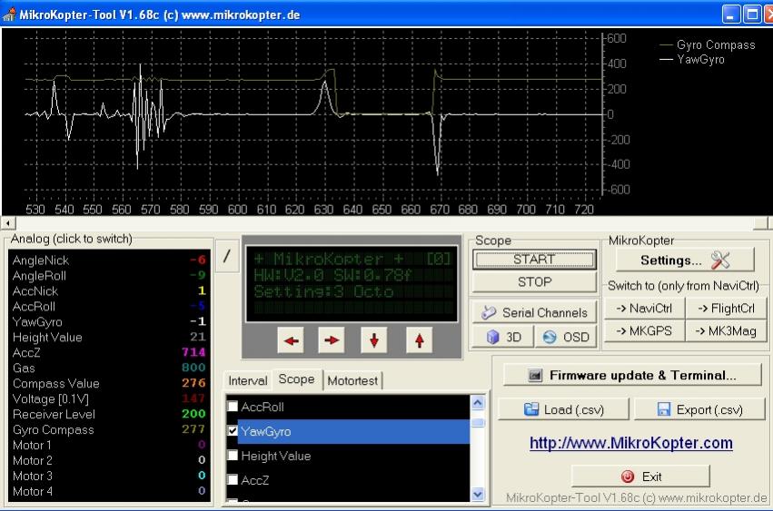Image resolution: width=773 pixels, height=511 pixels.
Task: Select AngleNick analog value
Action: pos(108,260)
